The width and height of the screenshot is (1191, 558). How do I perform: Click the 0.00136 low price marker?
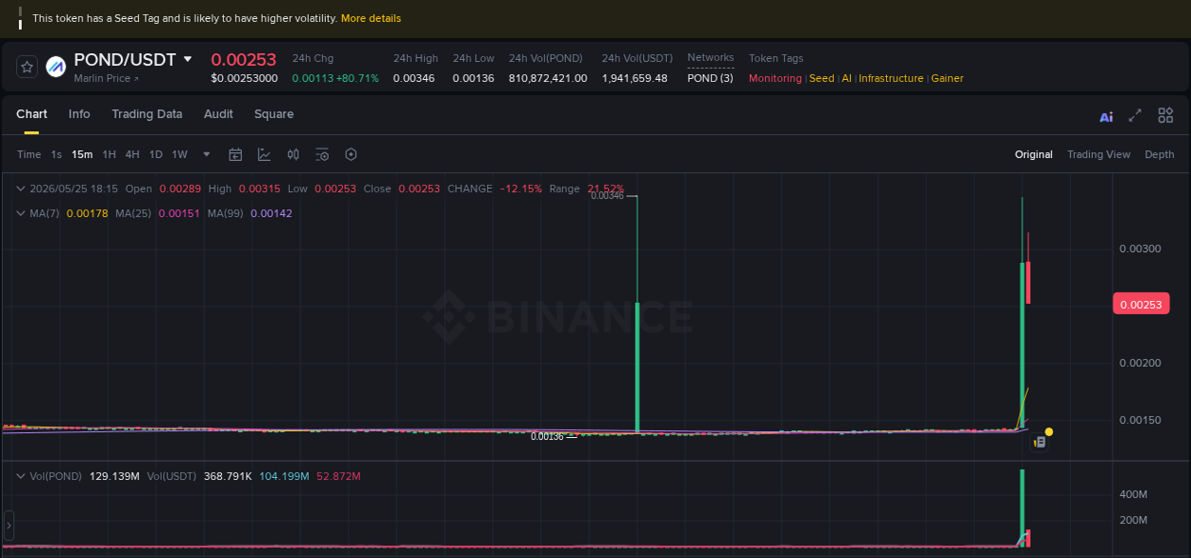tap(547, 436)
